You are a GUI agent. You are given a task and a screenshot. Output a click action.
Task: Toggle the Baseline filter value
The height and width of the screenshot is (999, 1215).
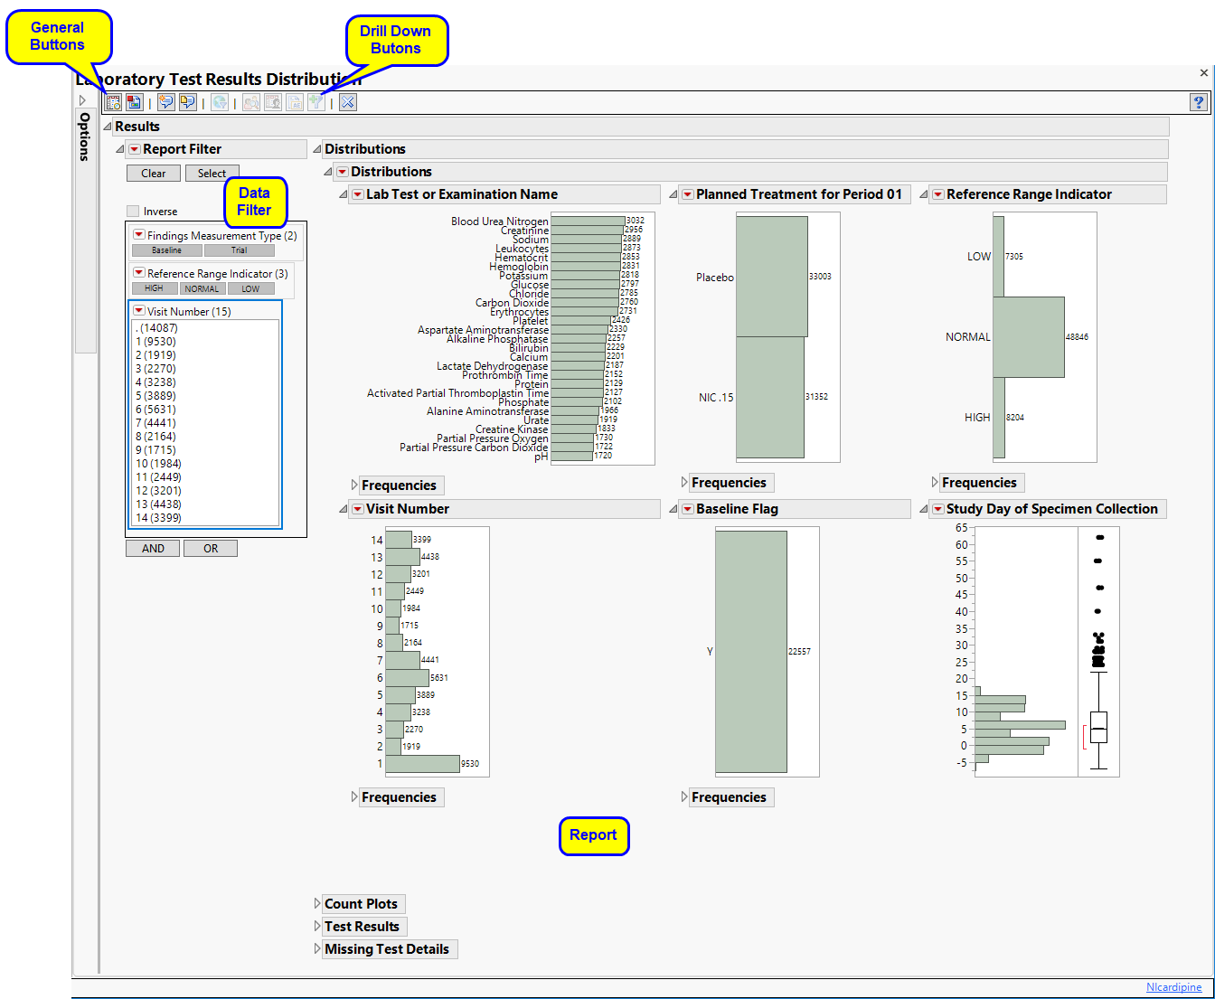[x=166, y=250]
